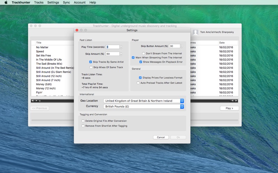Viewport: 278px width, 173px height.
Task: Select the track 'Flyin''
Action: click(x=39, y=92)
